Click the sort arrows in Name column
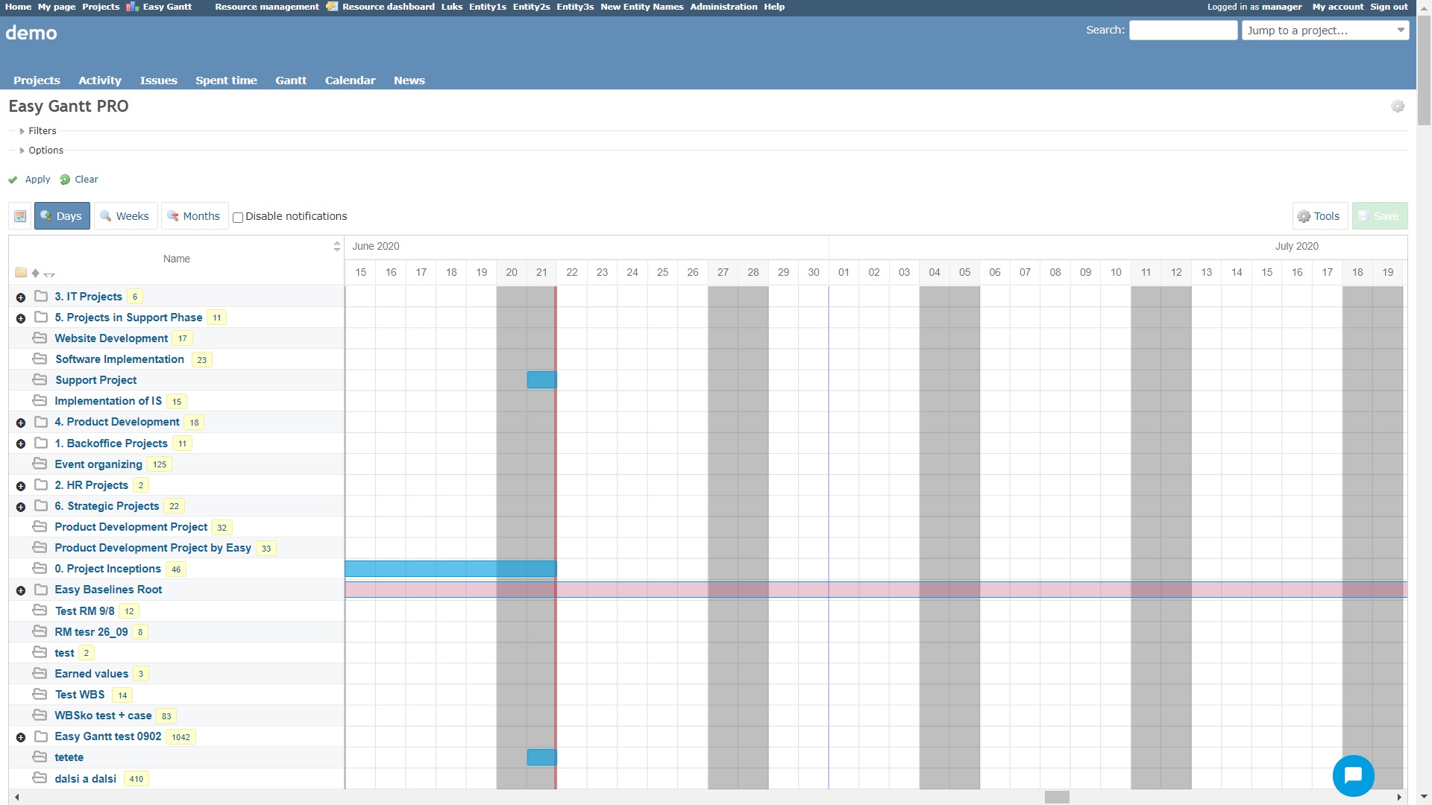The width and height of the screenshot is (1432, 805). 336,246
